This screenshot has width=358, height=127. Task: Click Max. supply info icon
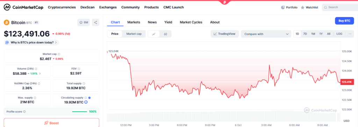point(35,98)
